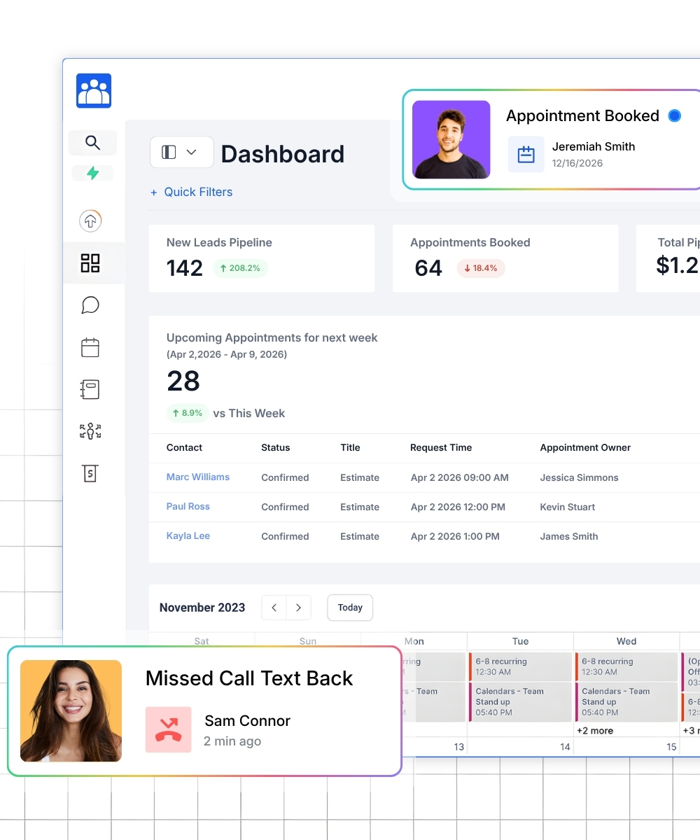Click the Request Time column header
This screenshot has width=700, height=840.
click(441, 447)
